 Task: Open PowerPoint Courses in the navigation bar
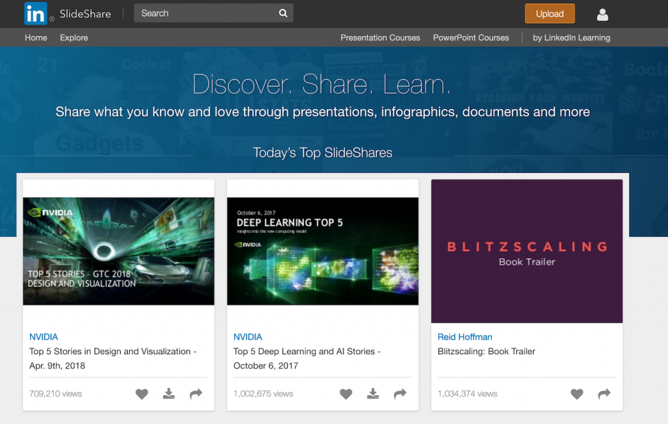click(x=471, y=37)
